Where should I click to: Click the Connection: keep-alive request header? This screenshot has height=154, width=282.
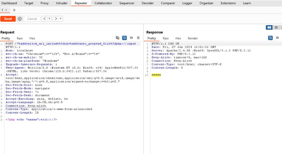coord(26,106)
